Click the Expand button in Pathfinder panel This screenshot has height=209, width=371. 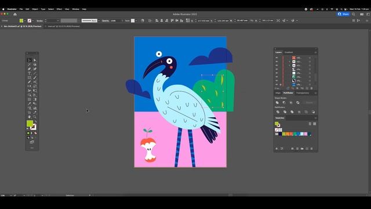pyautogui.click(x=309, y=103)
